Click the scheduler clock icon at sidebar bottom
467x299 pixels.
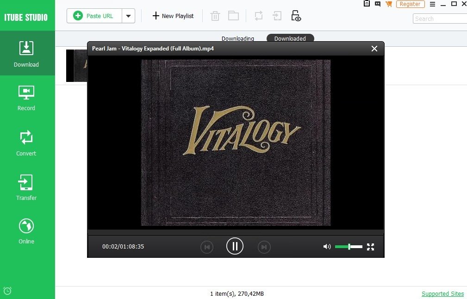7,291
